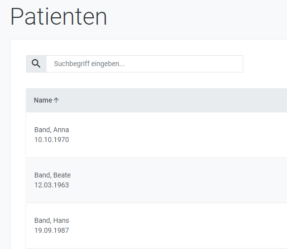Click the ascending sort arrow beside Name
287x249 pixels.
(x=56, y=100)
